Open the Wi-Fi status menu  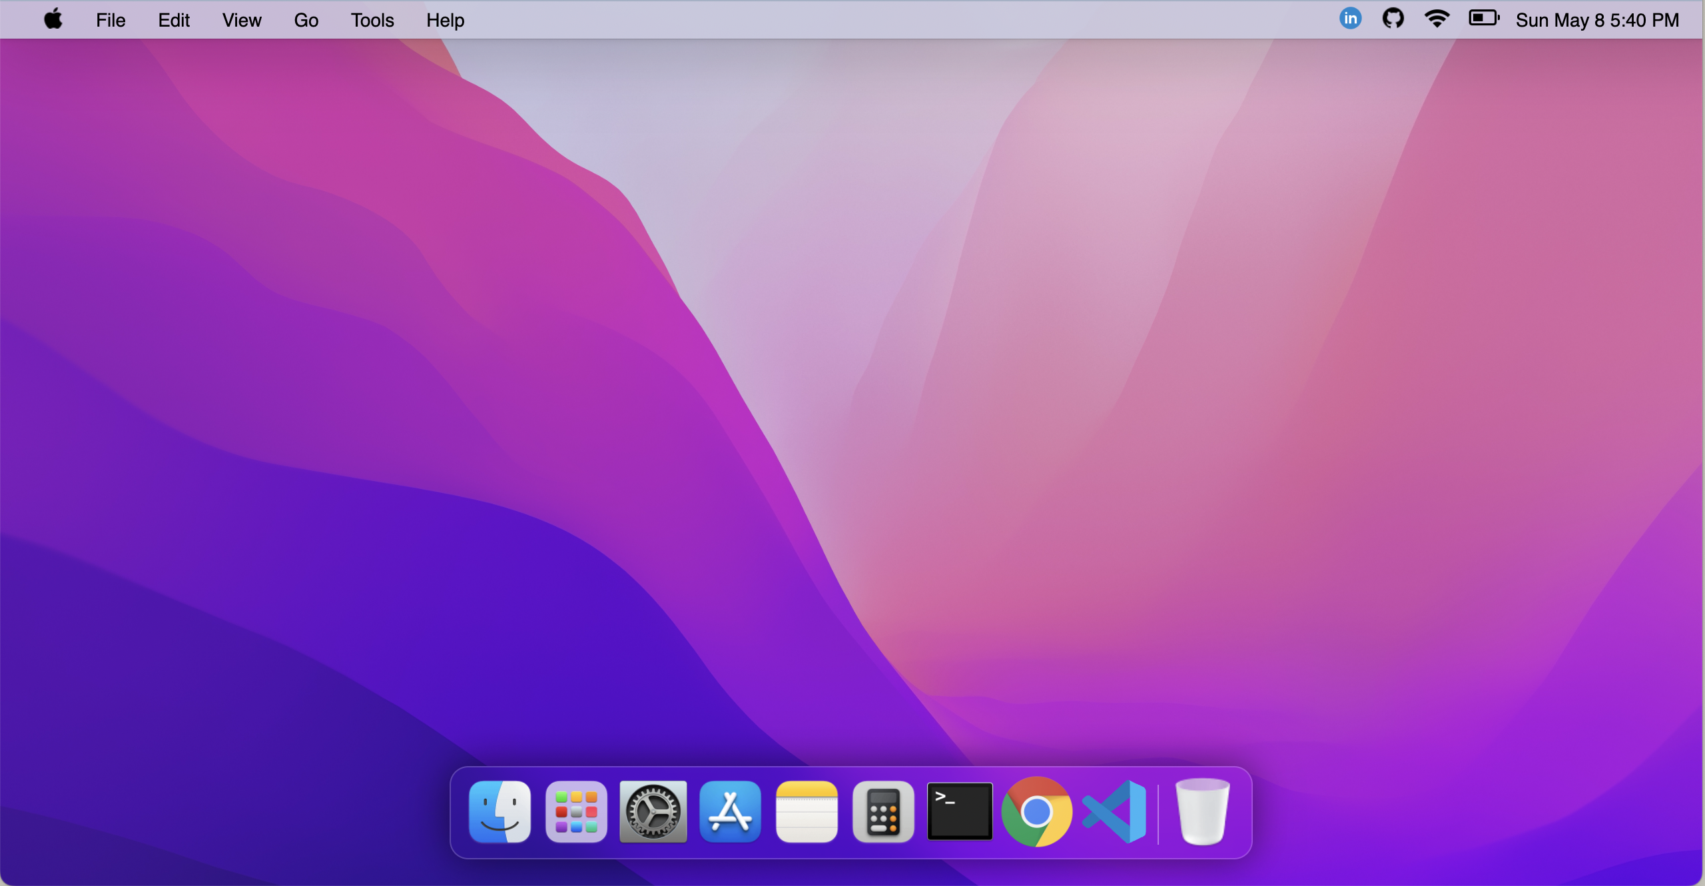(x=1437, y=19)
